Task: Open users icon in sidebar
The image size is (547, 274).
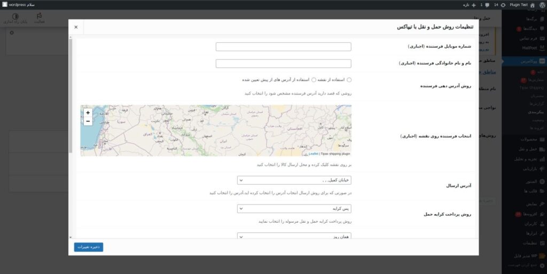Action: pyautogui.click(x=542, y=224)
